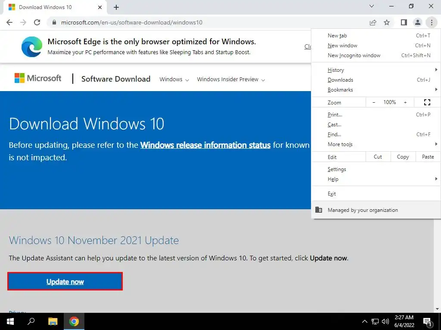Open Downloads from the Chrome menu
This screenshot has width=441, height=330.
(376, 79)
